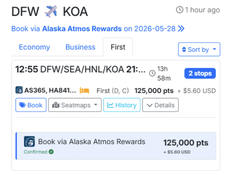The height and width of the screenshot is (171, 227).
Task: Expand the Seatmaps dropdown
Action: (x=75, y=105)
